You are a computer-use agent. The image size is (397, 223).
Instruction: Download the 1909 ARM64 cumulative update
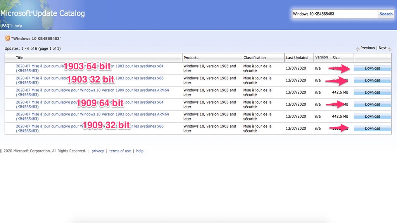[372, 92]
